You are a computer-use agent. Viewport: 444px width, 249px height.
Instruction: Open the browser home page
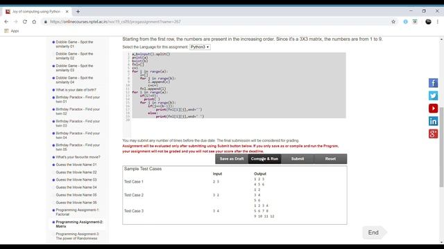click(x=34, y=21)
